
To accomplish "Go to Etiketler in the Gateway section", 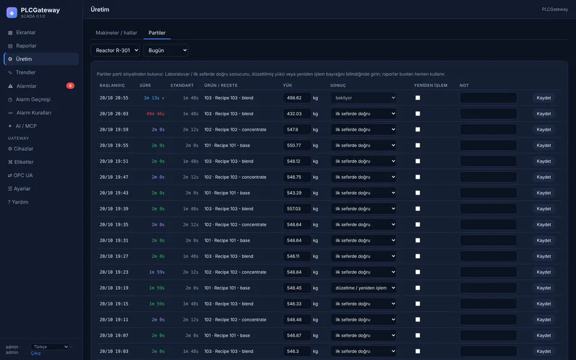I will tap(20, 162).
